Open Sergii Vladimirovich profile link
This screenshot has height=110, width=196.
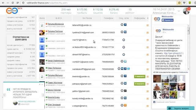pyautogui.click(x=56, y=61)
